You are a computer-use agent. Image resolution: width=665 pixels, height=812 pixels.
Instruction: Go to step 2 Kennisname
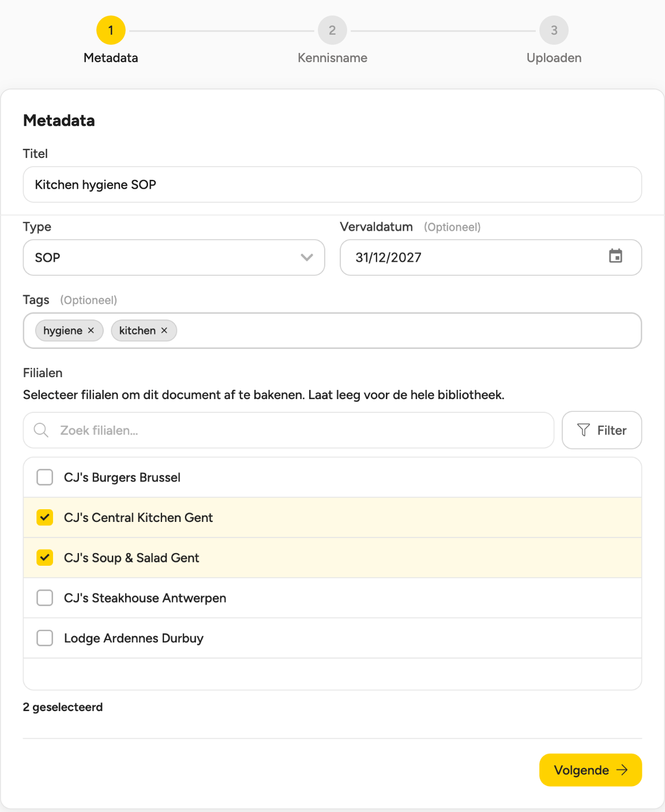click(x=332, y=31)
